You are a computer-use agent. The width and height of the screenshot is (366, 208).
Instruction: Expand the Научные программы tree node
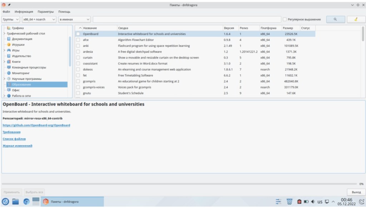click(4, 79)
